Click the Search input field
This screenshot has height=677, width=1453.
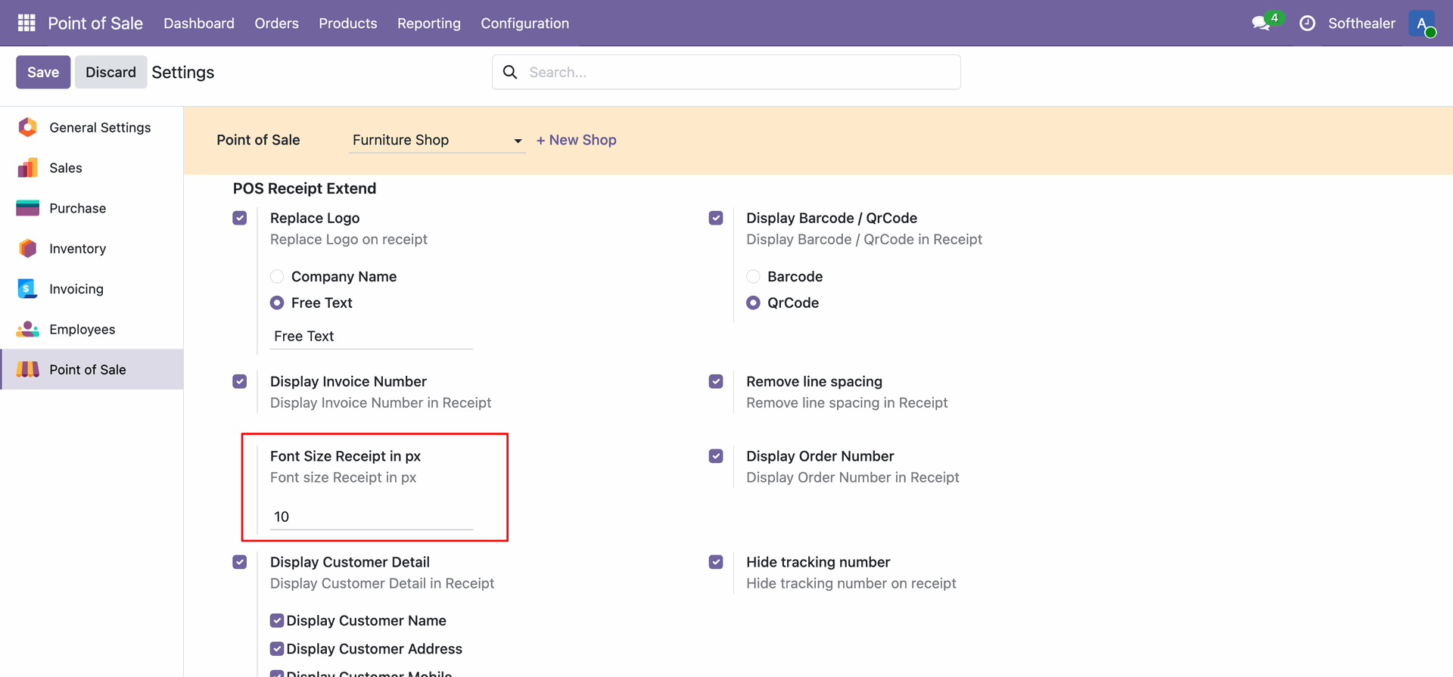[726, 72]
